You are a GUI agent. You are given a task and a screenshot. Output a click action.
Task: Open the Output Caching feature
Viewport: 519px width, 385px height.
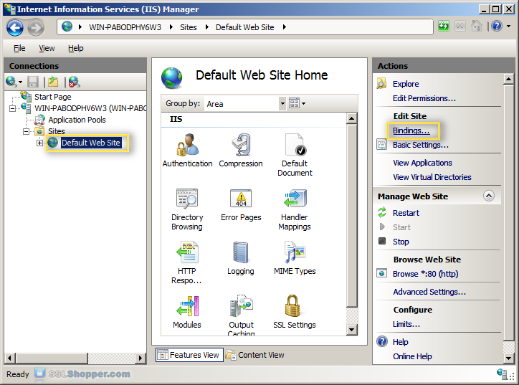click(x=241, y=315)
